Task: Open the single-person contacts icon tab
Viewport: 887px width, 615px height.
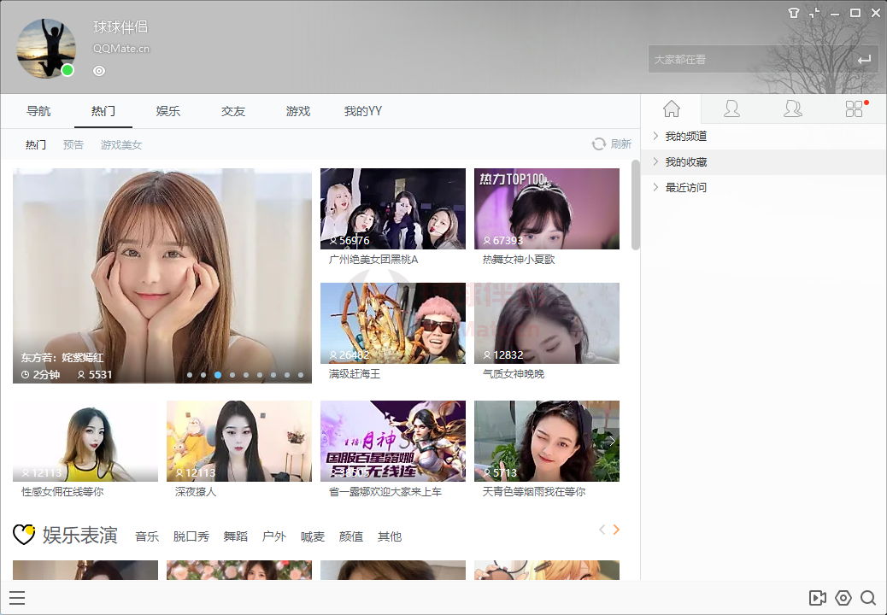Action: pos(731,108)
